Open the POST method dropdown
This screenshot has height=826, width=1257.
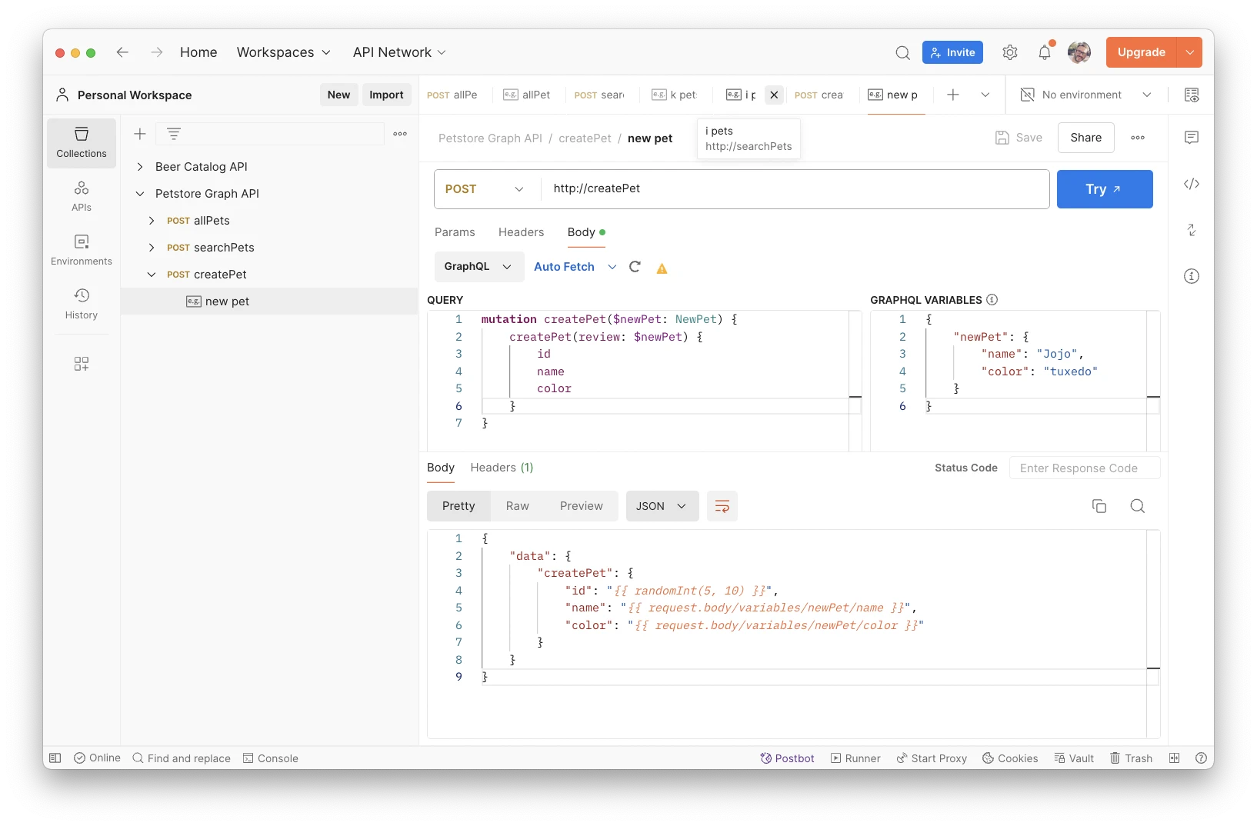click(485, 189)
